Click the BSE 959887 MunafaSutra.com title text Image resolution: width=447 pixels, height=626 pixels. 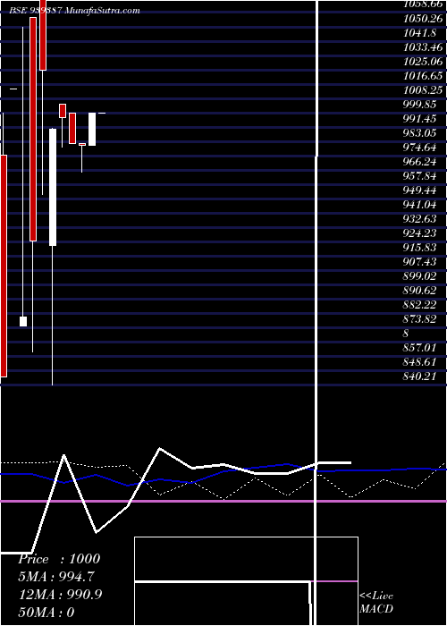(74, 11)
